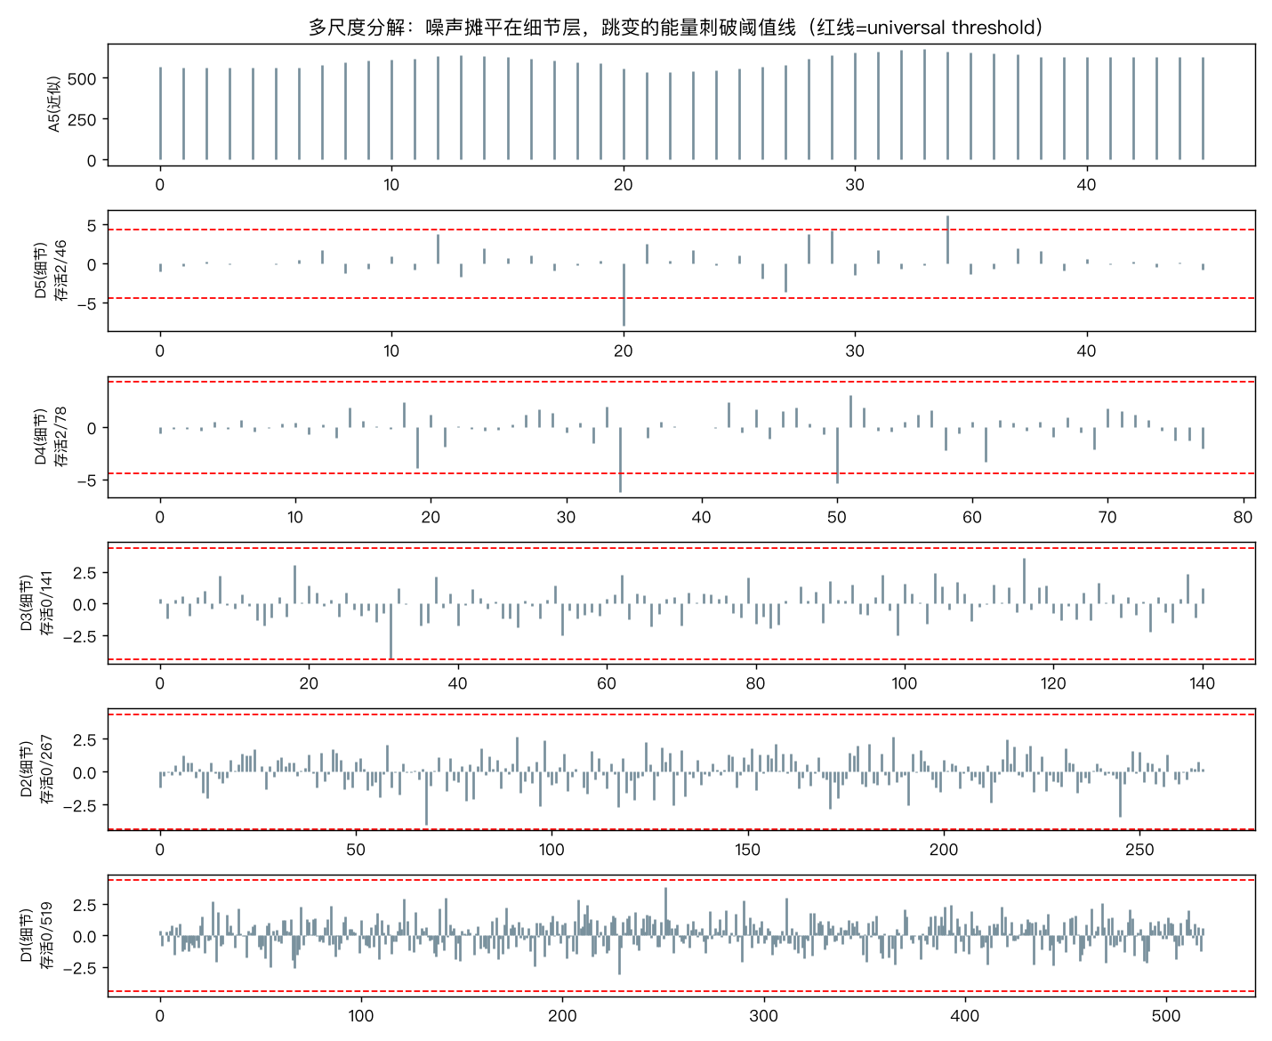Click the x-tick 400 under the D1 plot

[965, 1016]
